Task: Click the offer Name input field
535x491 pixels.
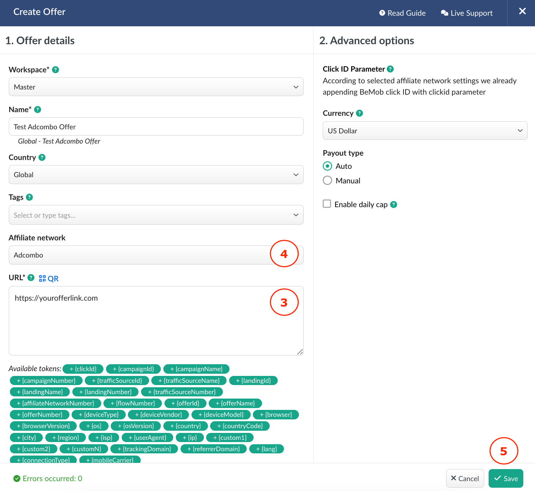Action: pyautogui.click(x=156, y=127)
